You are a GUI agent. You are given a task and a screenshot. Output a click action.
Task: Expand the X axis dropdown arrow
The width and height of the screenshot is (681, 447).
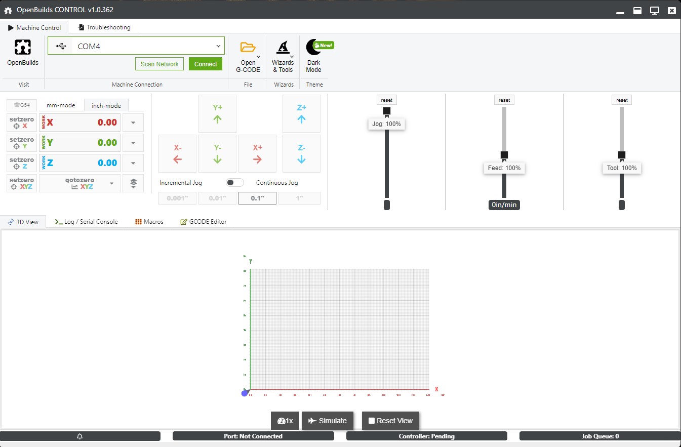coord(133,123)
